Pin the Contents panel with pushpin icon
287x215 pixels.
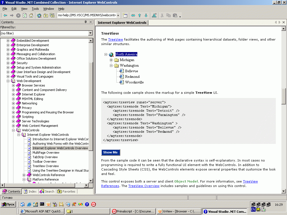click(x=86, y=22)
